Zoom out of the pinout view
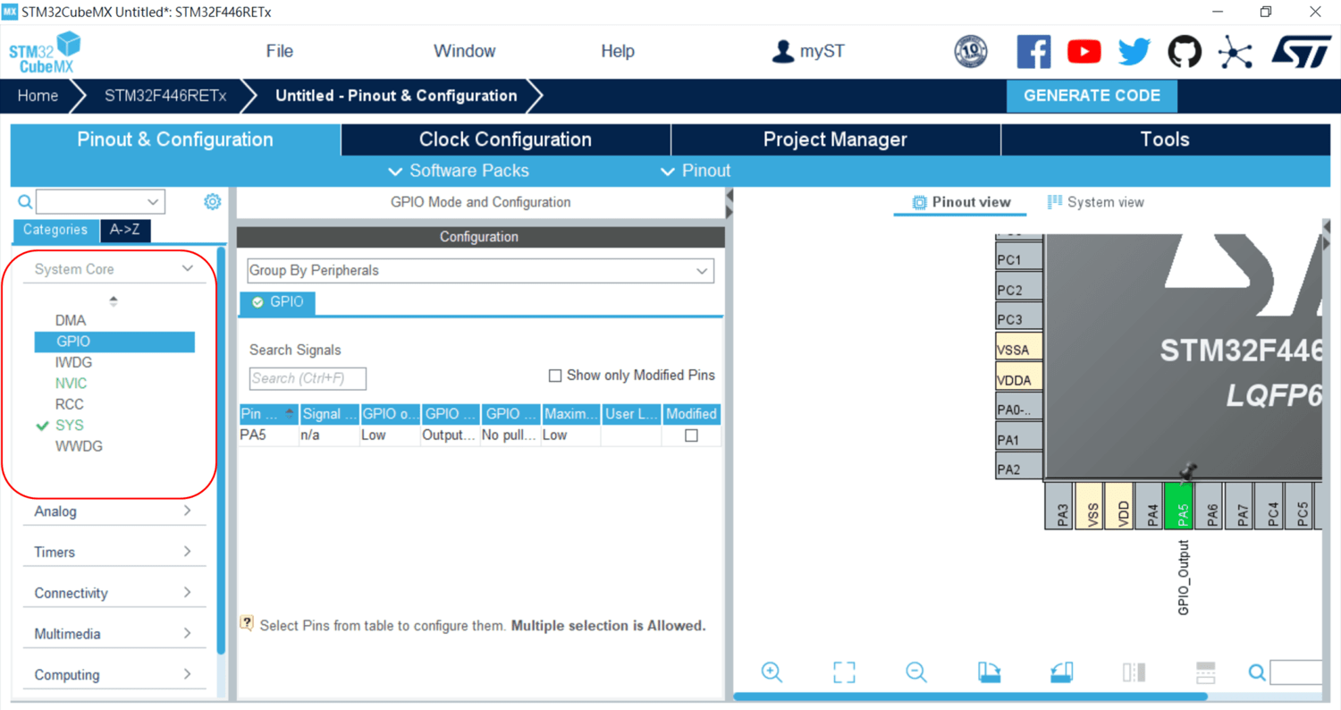Viewport: 1341px width, 710px height. pos(915,672)
